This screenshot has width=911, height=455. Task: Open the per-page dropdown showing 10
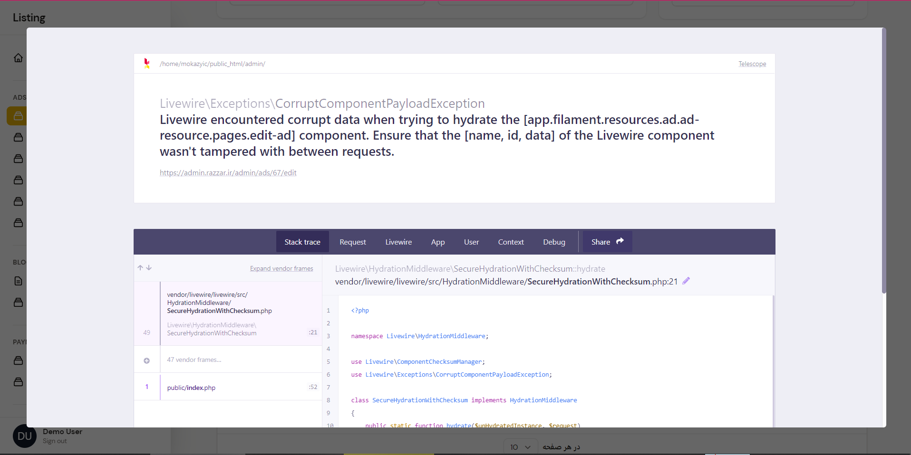pyautogui.click(x=520, y=447)
